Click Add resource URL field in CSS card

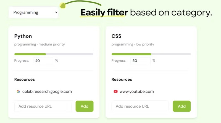(x=140, y=106)
